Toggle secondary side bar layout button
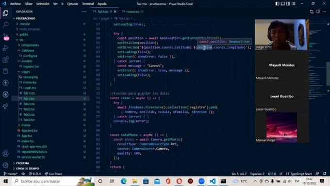 point(288,4)
